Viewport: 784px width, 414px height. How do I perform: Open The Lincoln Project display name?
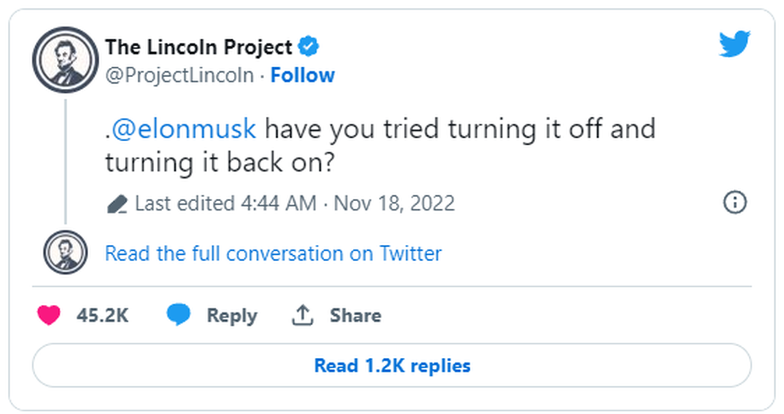(x=199, y=47)
